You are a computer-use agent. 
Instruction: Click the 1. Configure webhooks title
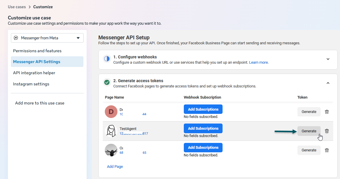point(135,57)
